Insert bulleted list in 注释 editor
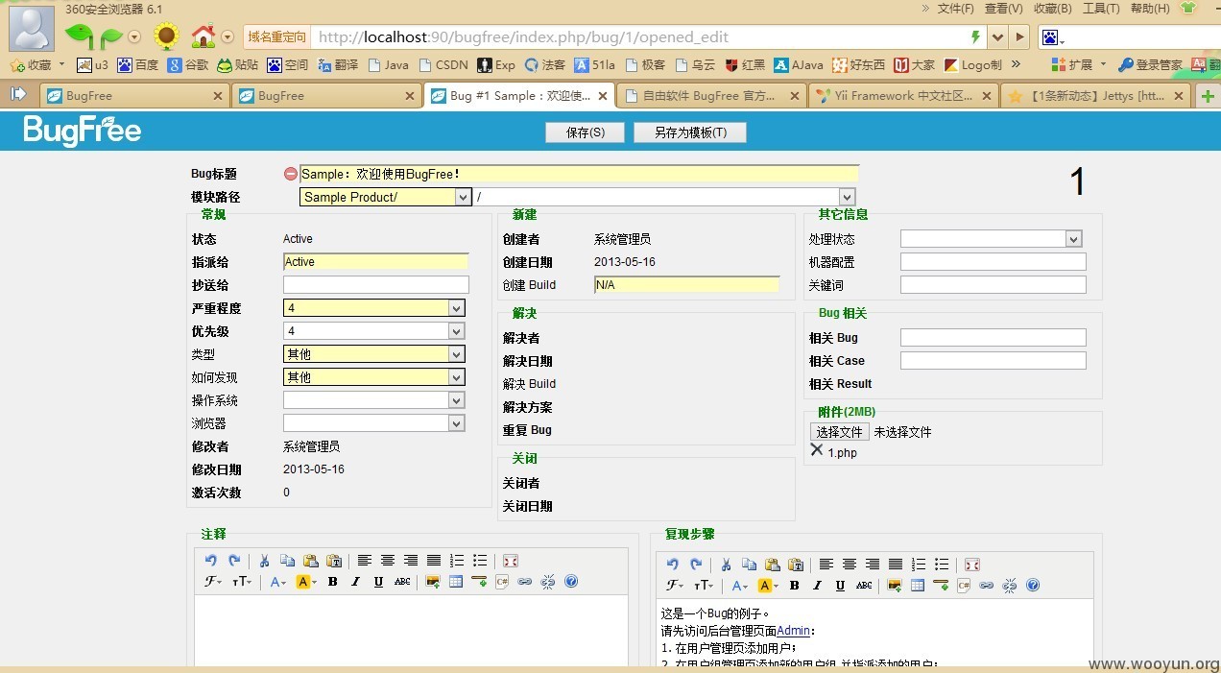 (480, 561)
